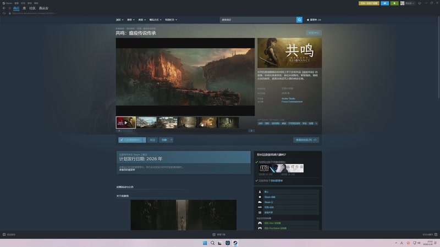Click inside the store search field

point(258,20)
